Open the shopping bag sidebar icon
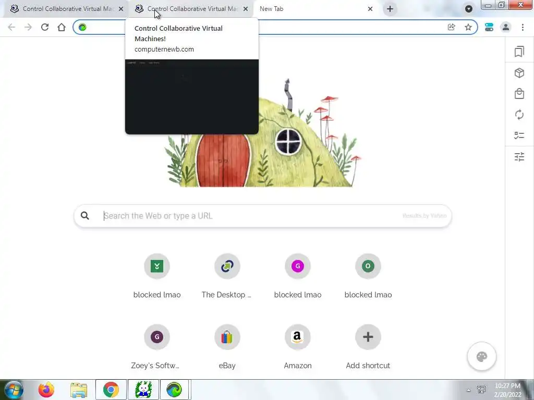This screenshot has width=534, height=400. point(519,94)
